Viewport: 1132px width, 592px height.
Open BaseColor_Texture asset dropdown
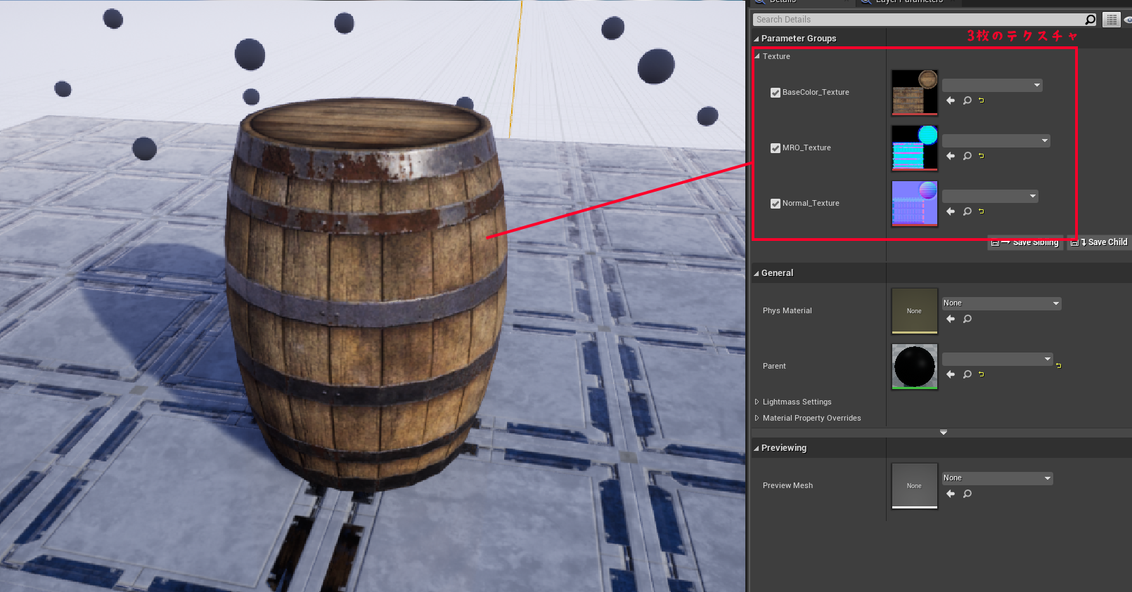992,86
